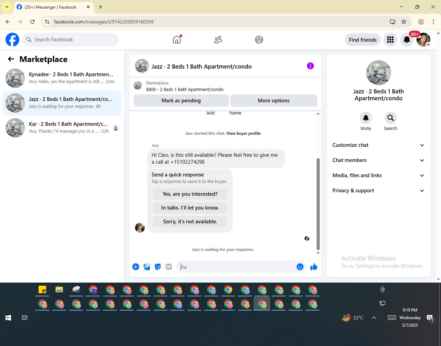This screenshot has width=441, height=346.
Task: Open Chrome tab search dropdown arrow
Action: (7, 7)
